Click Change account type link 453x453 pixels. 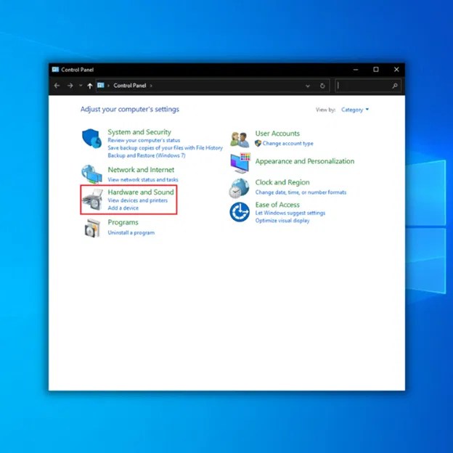[x=287, y=144]
